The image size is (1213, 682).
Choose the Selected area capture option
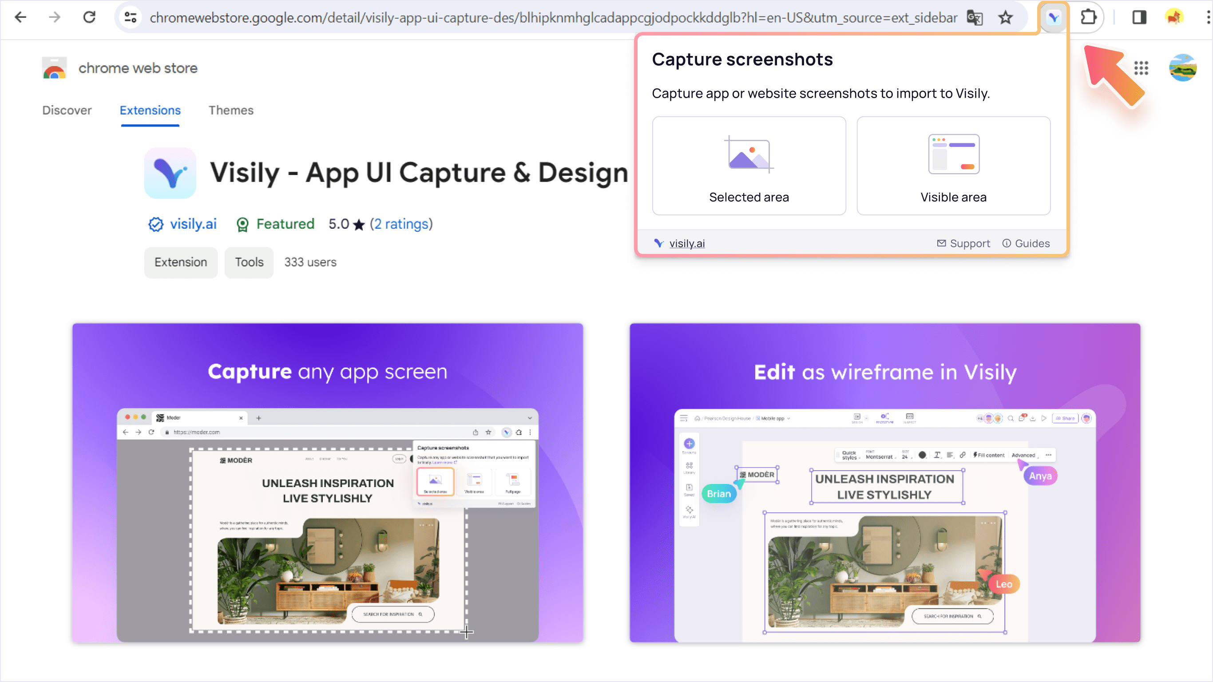(749, 166)
